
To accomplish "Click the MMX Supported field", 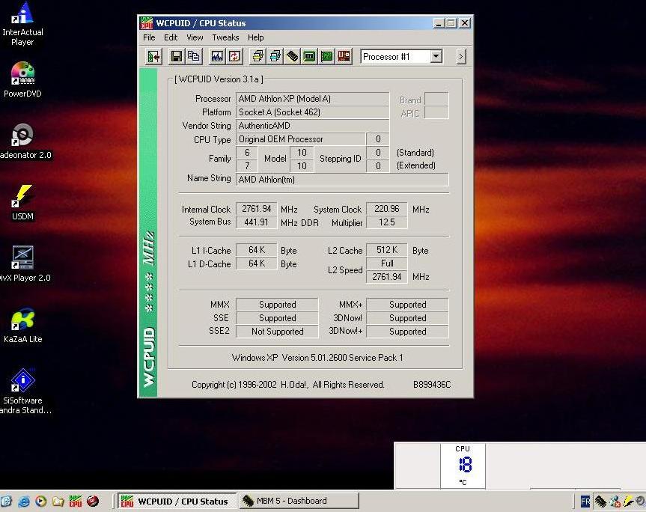I will tap(277, 305).
